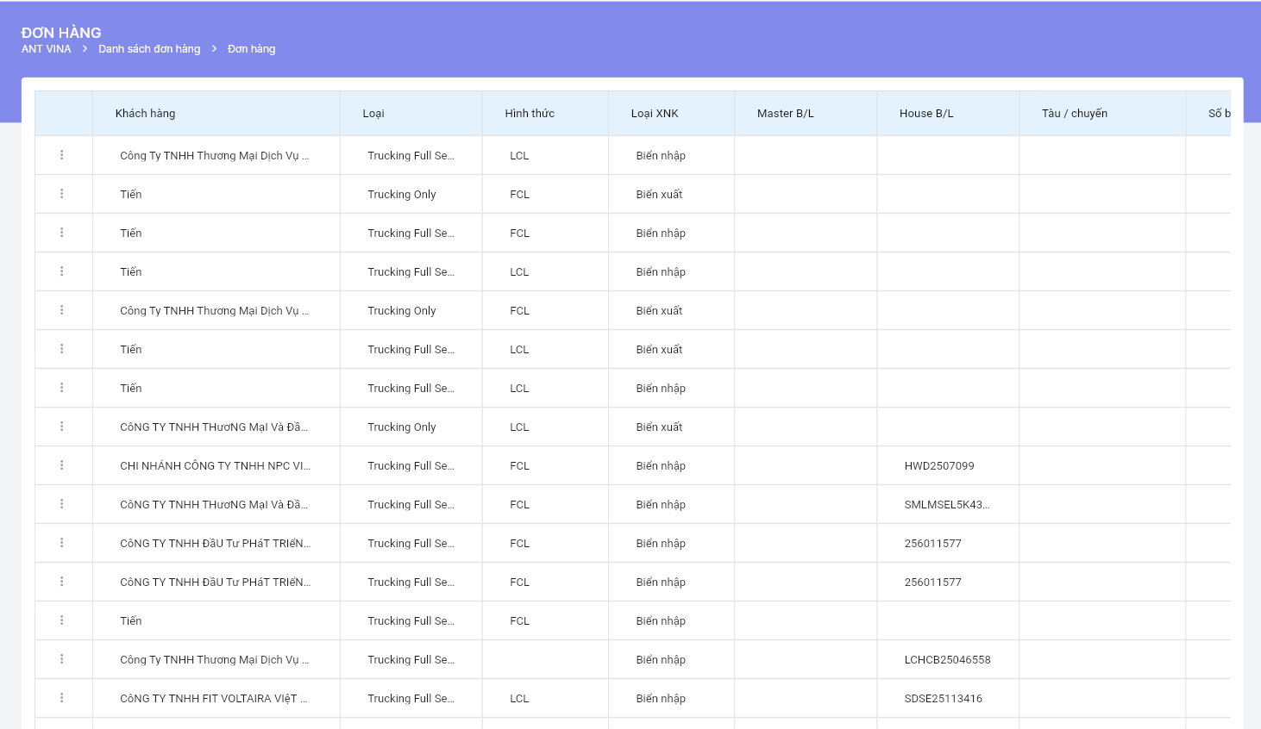Click the Đơn hàng breadcrumb item
The image size is (1261, 729).
point(251,49)
